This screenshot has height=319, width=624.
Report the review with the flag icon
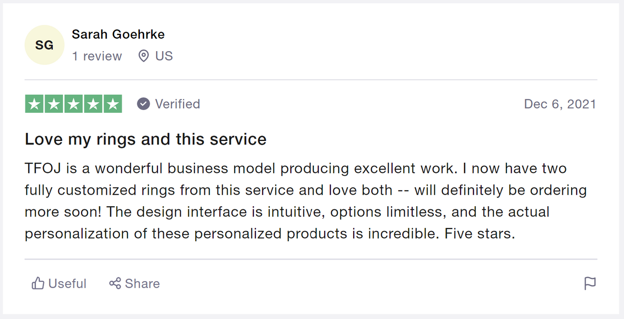[590, 284]
